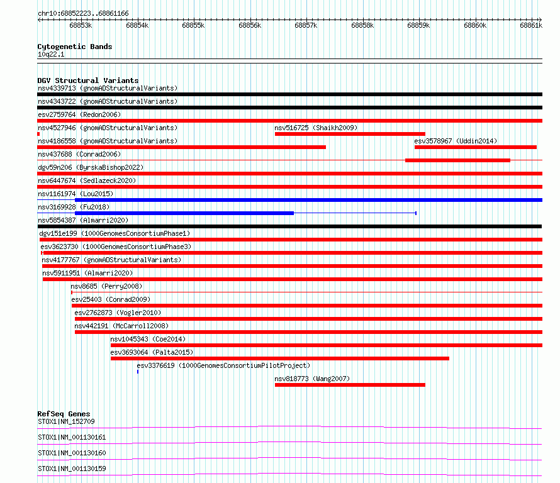The width and height of the screenshot is (560, 483).
Task: Open the esv2762873 (Vogler2010) label
Action: 118,313
